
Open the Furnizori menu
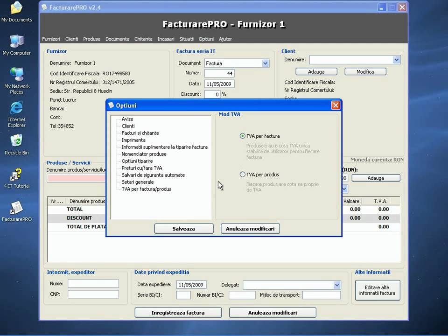(51, 39)
